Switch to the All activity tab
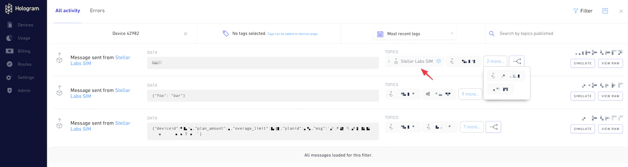Viewport: 628px width, 167px height. (x=68, y=10)
